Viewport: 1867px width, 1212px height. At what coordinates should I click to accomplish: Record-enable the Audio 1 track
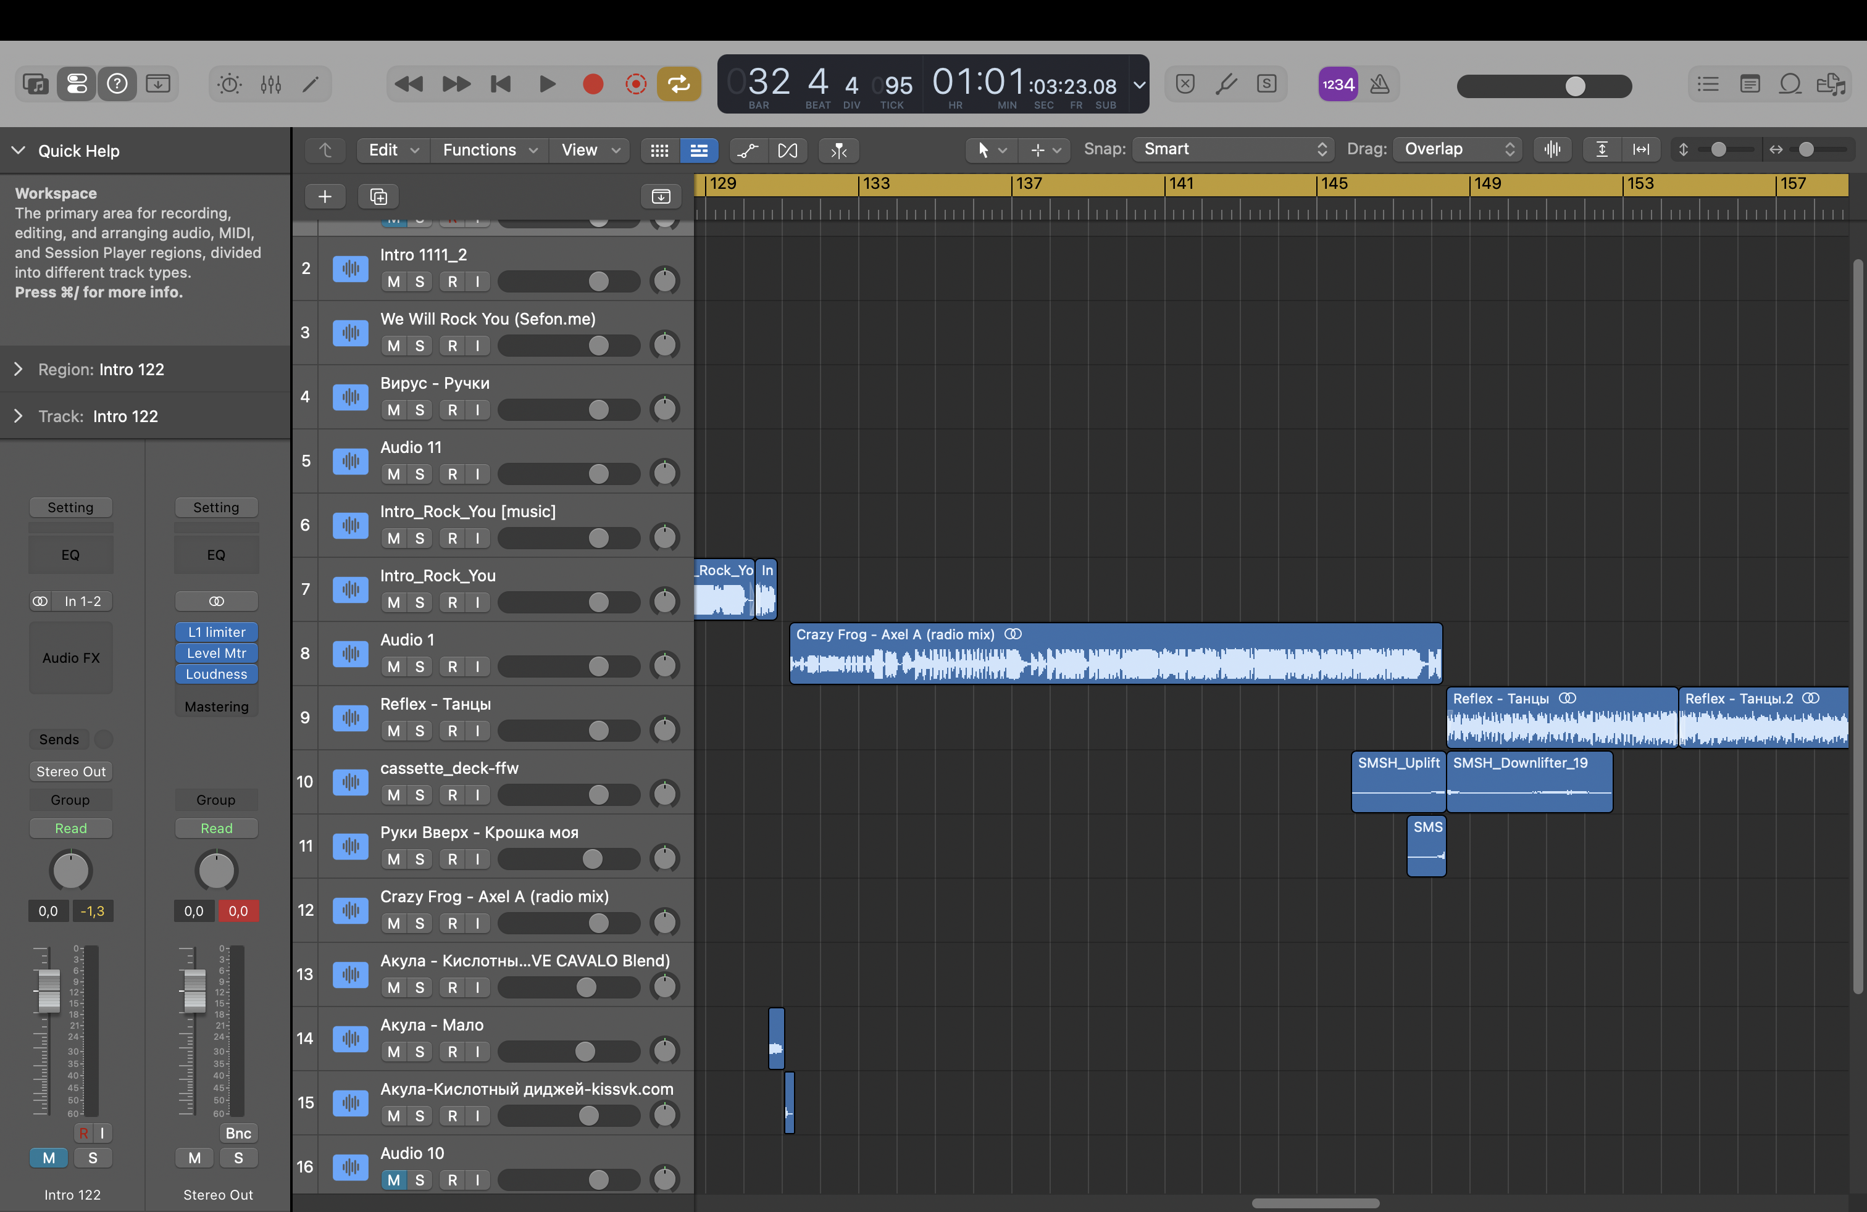coord(453,666)
